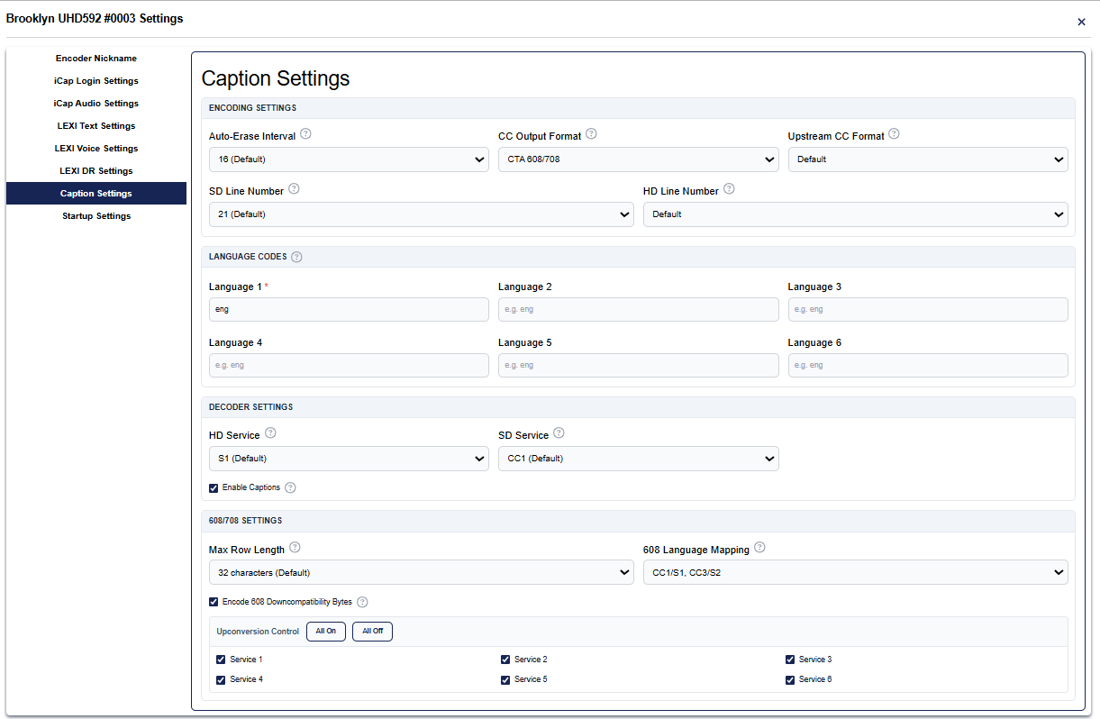Open the CC Output Format dropdown
The width and height of the screenshot is (1100, 719).
[638, 159]
